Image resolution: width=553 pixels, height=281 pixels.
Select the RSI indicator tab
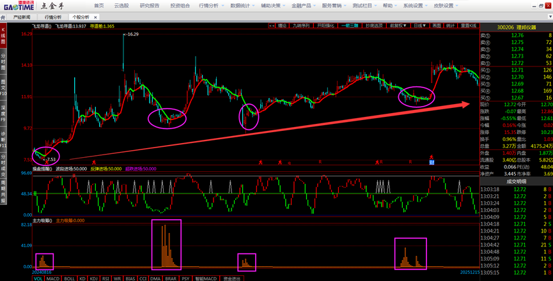pyautogui.click(x=105, y=278)
